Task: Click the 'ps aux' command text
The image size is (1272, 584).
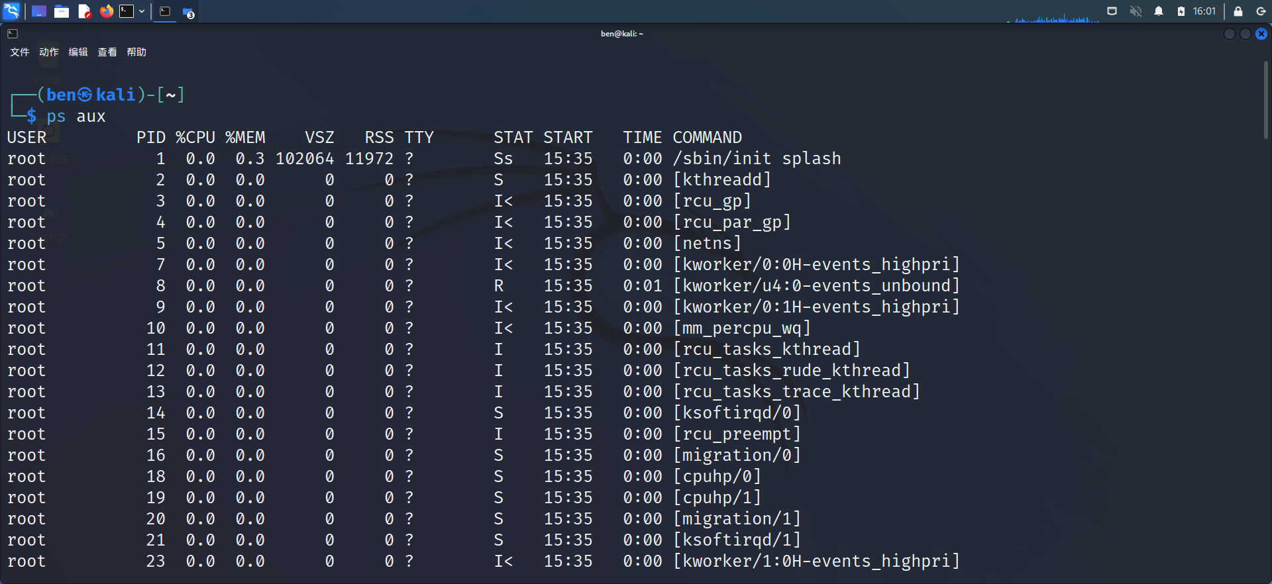Action: point(76,117)
